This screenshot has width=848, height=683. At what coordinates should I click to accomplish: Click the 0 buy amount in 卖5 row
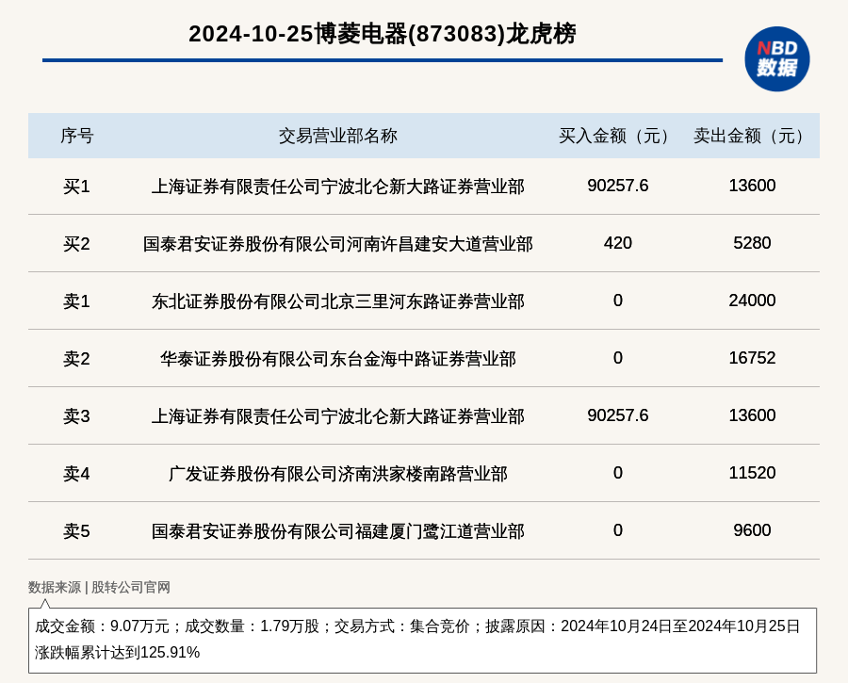[x=617, y=530]
